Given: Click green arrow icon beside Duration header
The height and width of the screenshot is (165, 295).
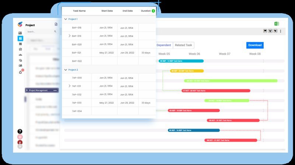Looking at the screenshot, I should 153,11.
